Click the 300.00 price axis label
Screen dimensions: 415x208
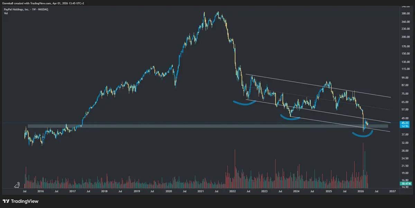click(405, 13)
